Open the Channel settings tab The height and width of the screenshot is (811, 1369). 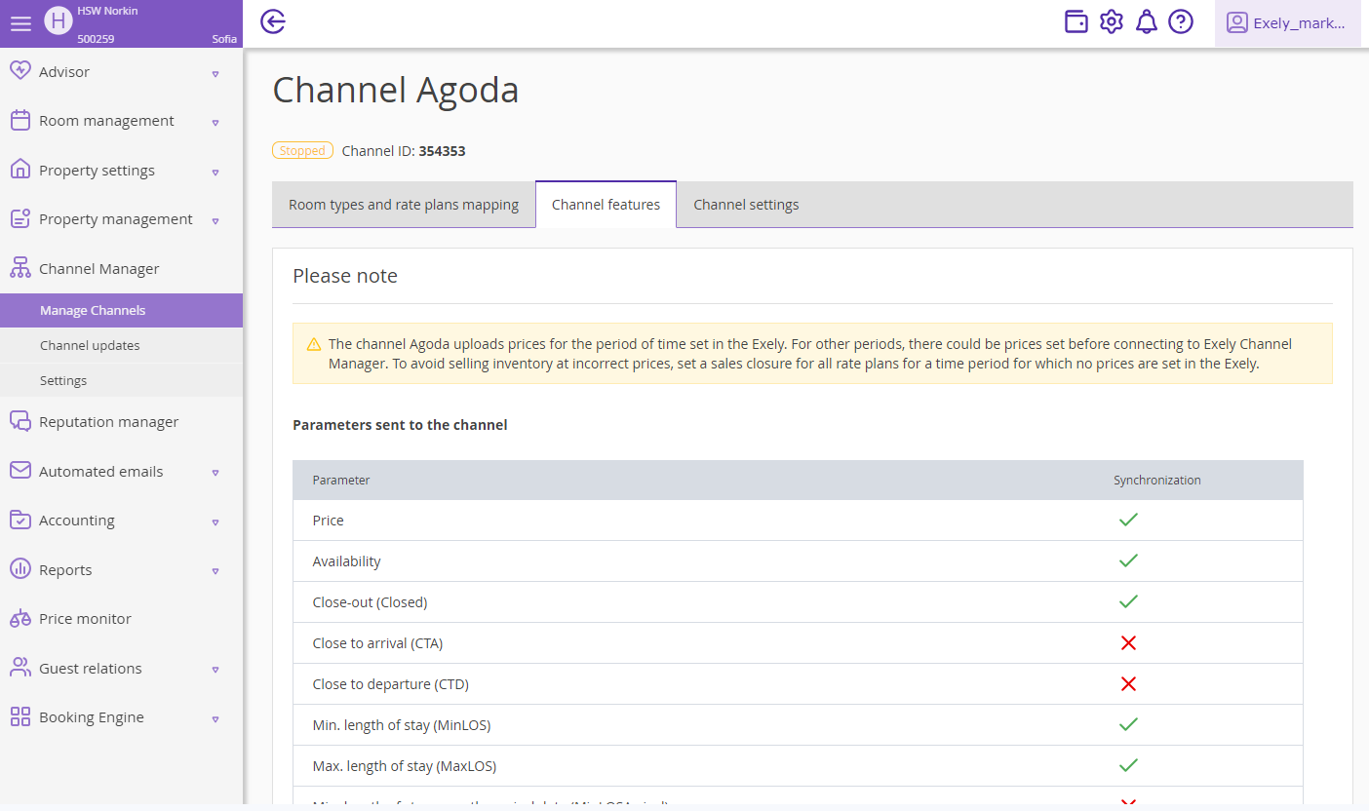click(x=746, y=205)
